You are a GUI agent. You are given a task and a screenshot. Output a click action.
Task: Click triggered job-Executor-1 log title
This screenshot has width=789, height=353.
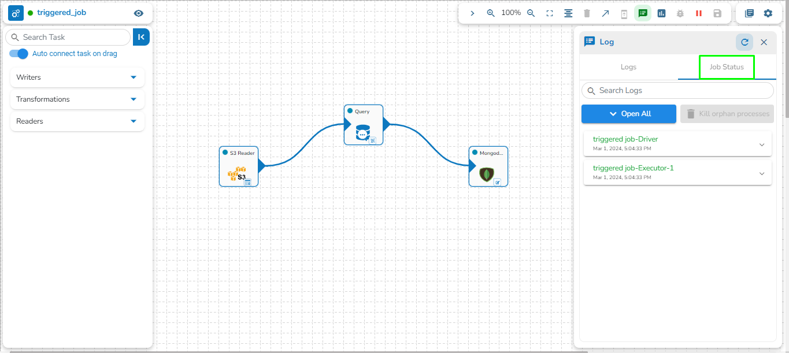(x=634, y=168)
